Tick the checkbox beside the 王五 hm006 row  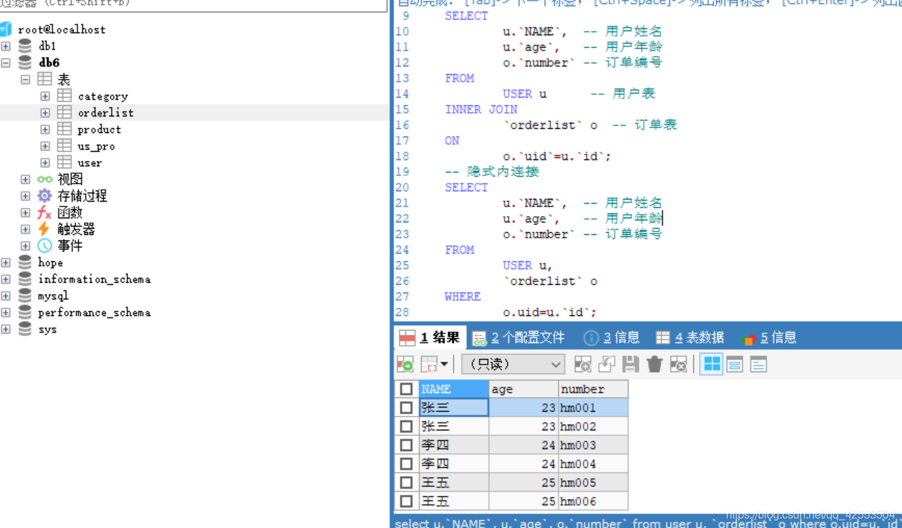coord(406,501)
